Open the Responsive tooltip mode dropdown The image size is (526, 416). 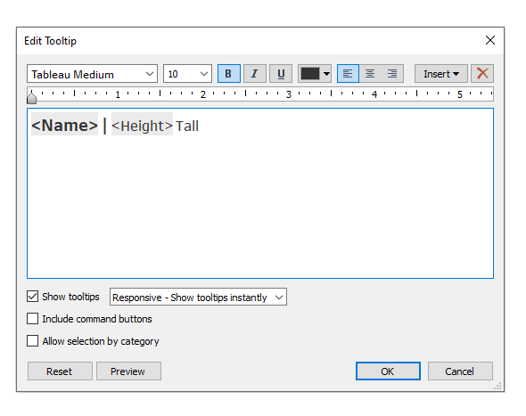198,297
